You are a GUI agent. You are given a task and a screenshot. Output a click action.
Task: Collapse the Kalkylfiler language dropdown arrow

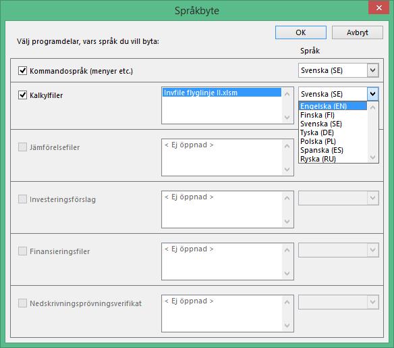372,94
